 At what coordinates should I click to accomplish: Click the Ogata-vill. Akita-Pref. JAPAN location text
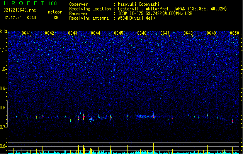172,9
